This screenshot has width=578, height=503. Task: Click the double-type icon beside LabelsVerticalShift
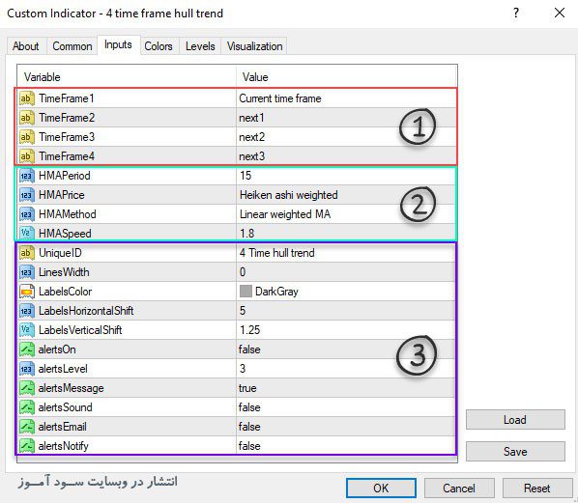[x=27, y=330]
